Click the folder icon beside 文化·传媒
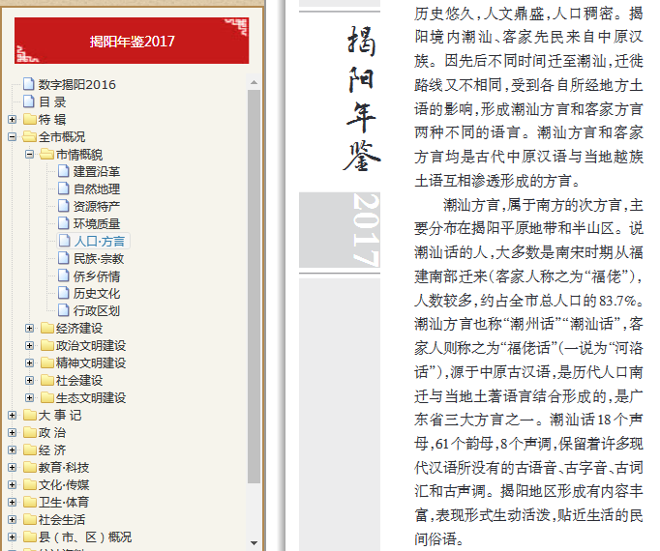Viewport: 660px width, 551px height. pos(29,484)
